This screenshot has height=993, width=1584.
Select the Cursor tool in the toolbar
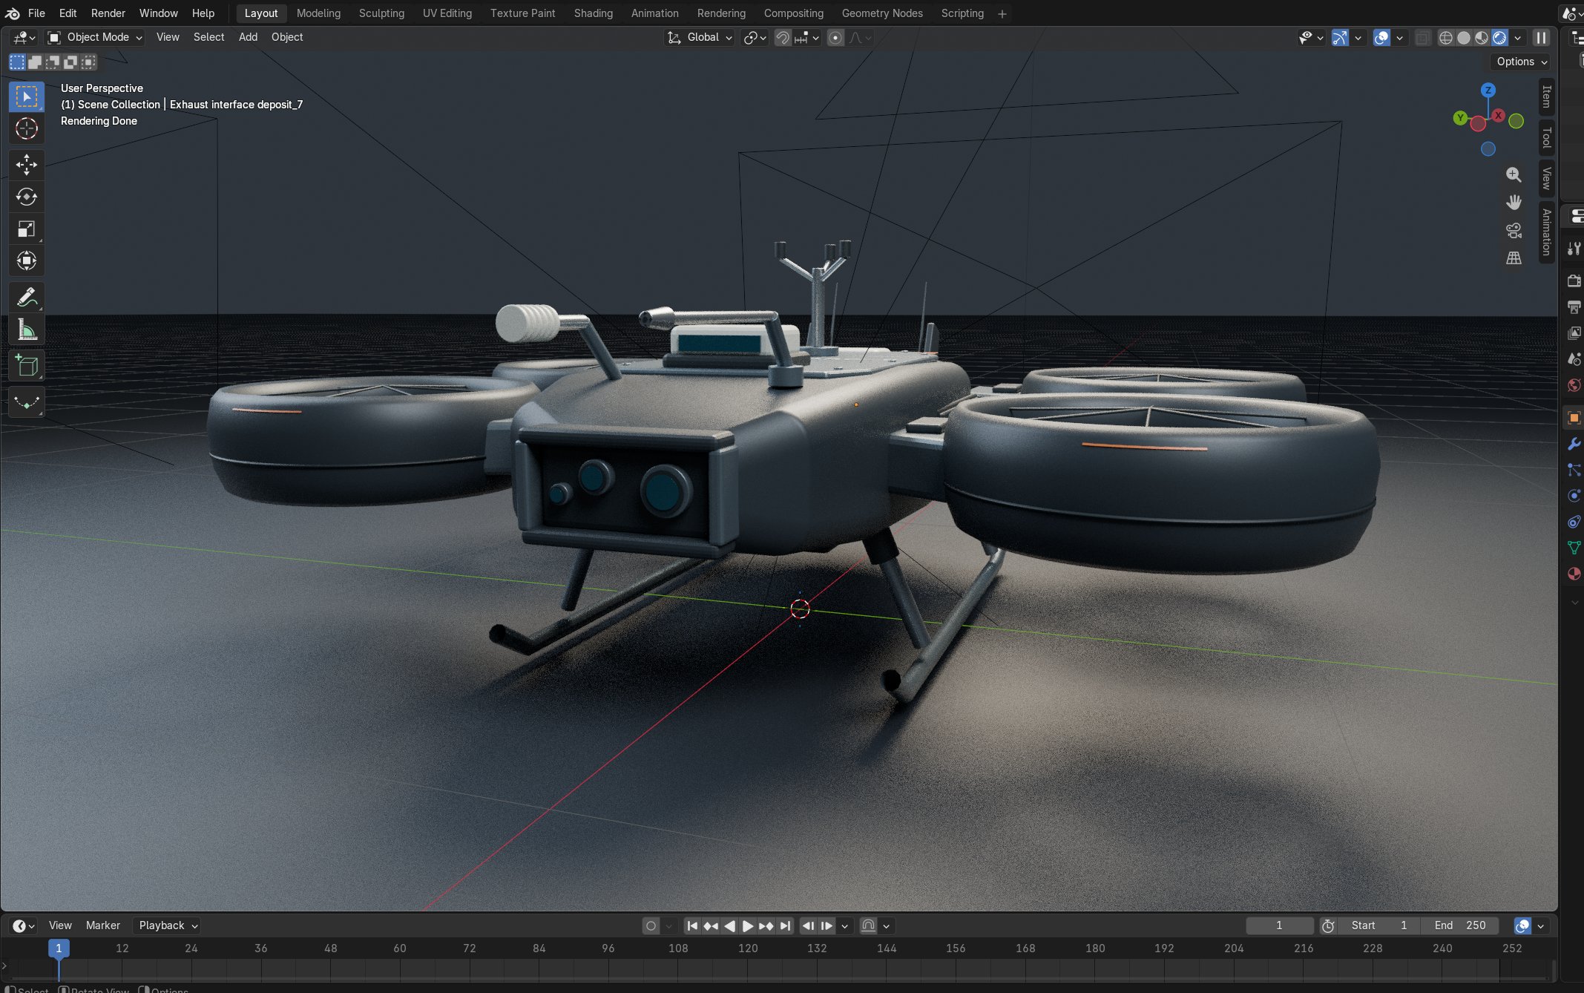tap(27, 129)
